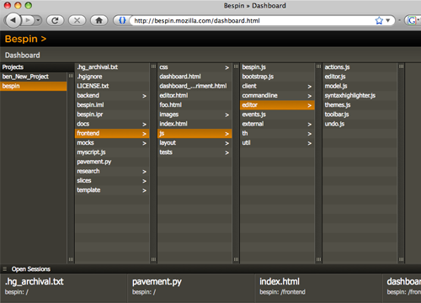Open the commandline folder

(x=277, y=96)
